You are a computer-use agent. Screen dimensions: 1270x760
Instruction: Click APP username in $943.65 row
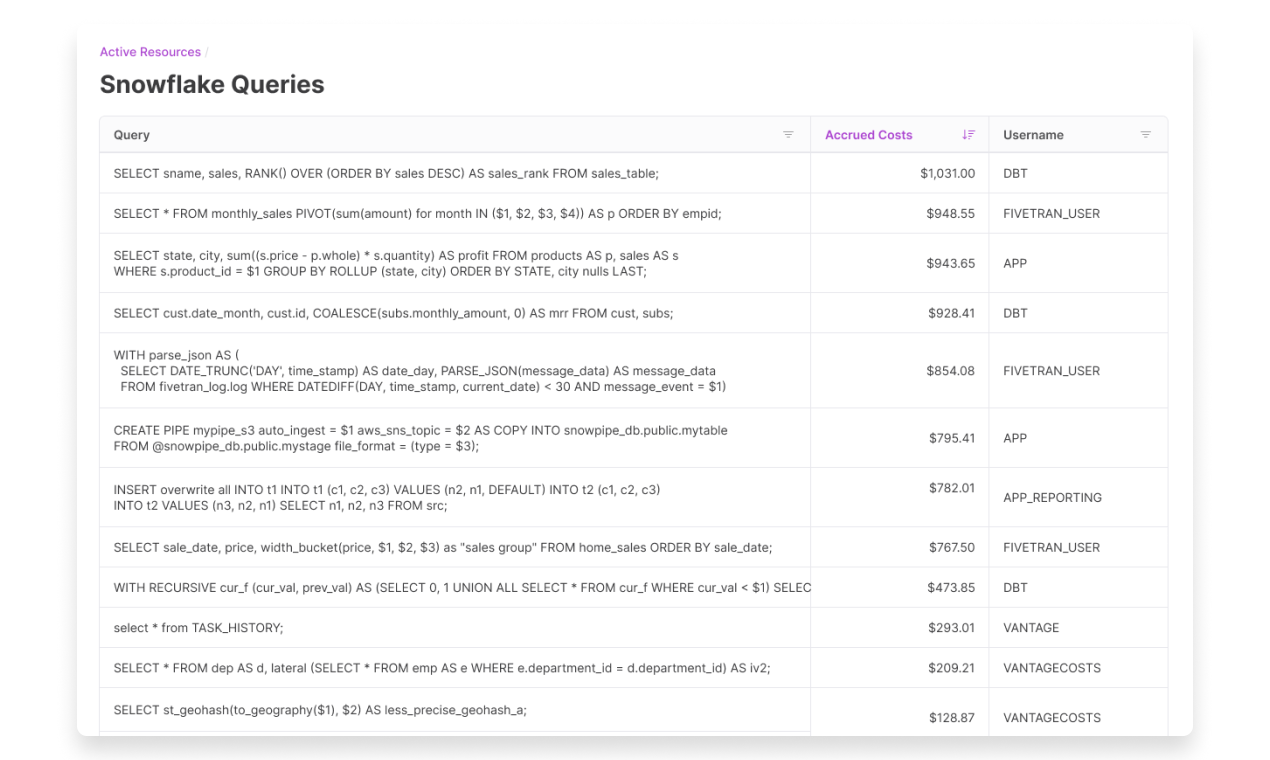pos(1015,263)
